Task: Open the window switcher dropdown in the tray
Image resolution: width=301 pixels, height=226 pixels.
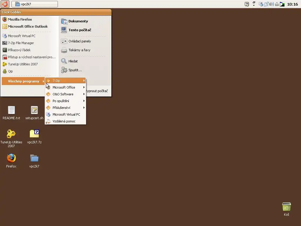Action: pos(254,4)
